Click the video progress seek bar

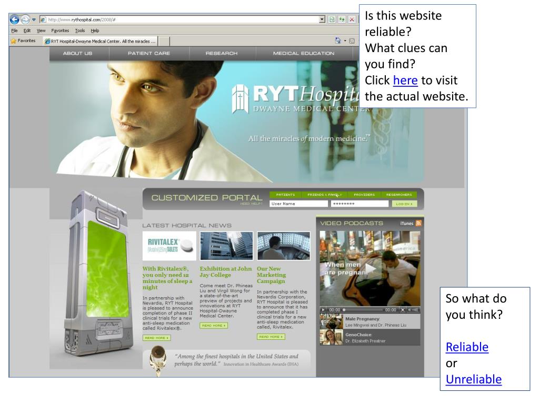point(363,310)
